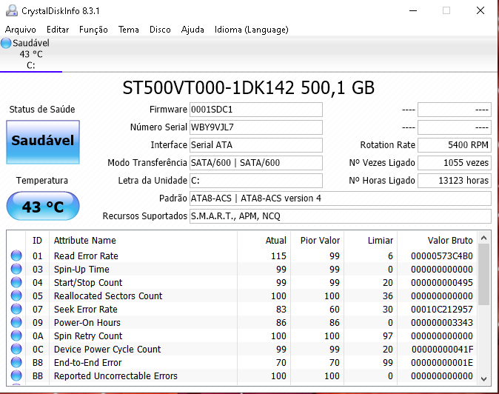Click the Seek Error Rate status icon

pyautogui.click(x=16, y=309)
